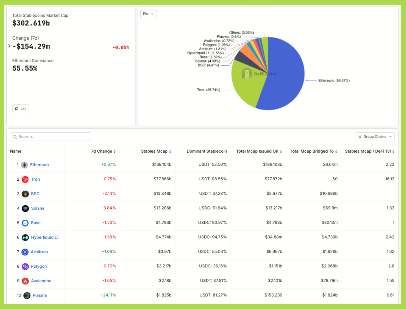This screenshot has height=309, width=406.
Task: Open the Group Chains dropdown
Action: [x=375, y=136]
